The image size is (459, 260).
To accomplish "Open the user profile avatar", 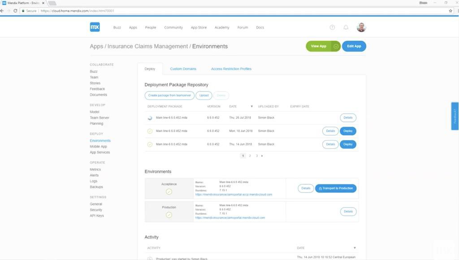I will [x=361, y=27].
